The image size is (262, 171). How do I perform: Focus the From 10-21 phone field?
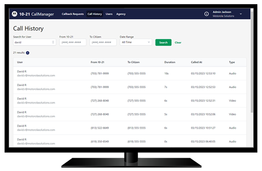pyautogui.click(x=73, y=43)
